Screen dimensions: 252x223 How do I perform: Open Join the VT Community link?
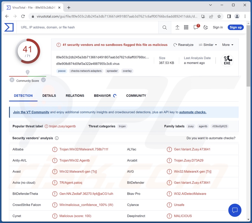click(31, 112)
